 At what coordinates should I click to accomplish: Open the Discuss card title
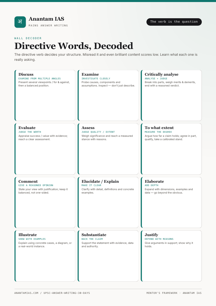coord(26,74)
